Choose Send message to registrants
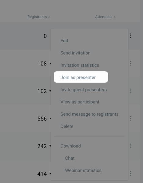This screenshot has width=143, height=183. click(x=90, y=114)
